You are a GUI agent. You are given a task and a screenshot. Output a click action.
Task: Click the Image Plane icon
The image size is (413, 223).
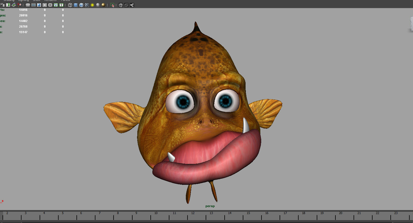tap(14, 5)
